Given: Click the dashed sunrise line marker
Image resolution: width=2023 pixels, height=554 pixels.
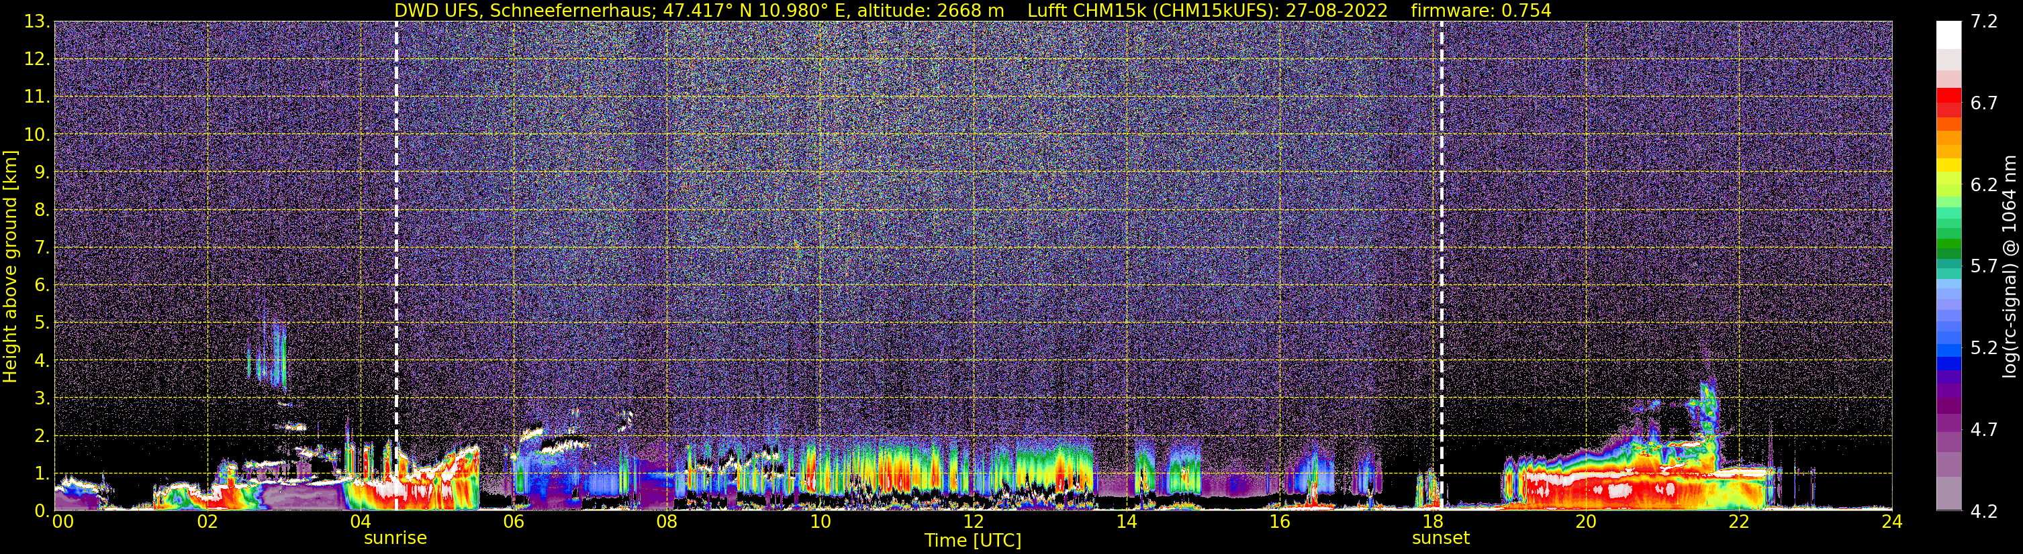Looking at the screenshot, I should click(x=396, y=265).
